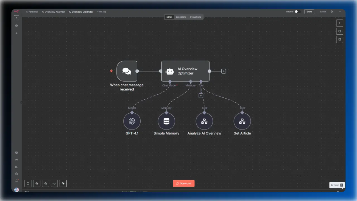Click the Share button

[309, 11]
